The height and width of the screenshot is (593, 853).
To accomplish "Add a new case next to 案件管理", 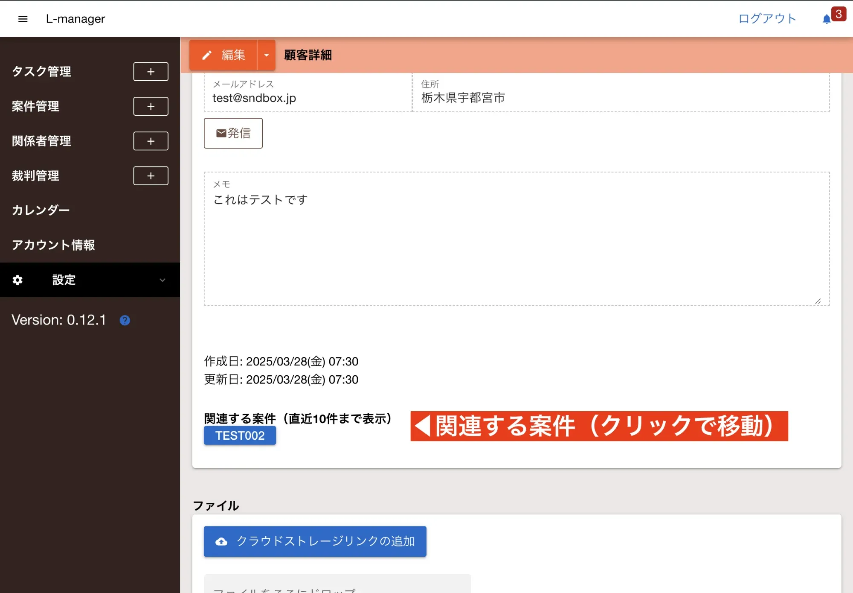I will (x=151, y=106).
